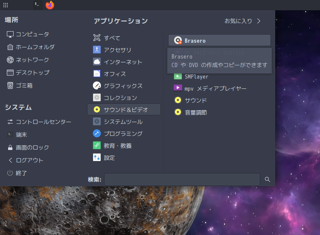Select アクセサリ compass icon
The height and width of the screenshot is (235, 320).
tap(97, 50)
